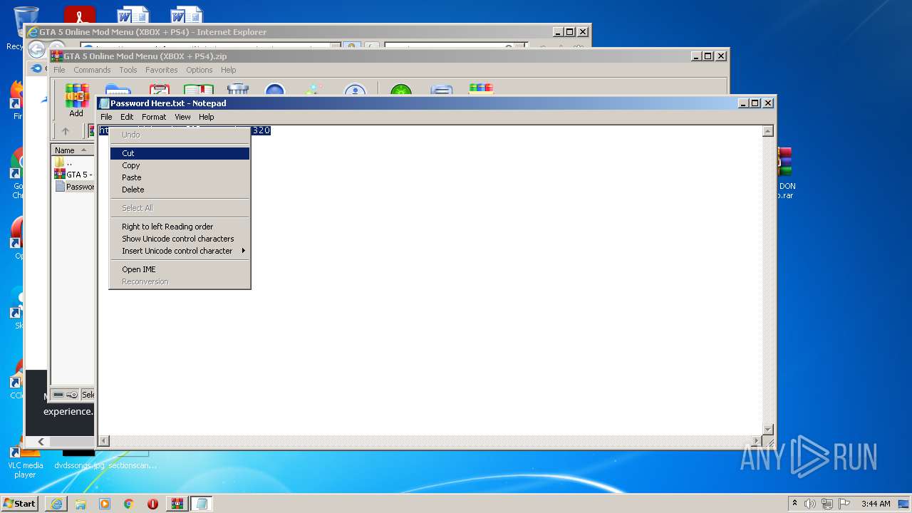Choose Paste from the context menu

pyautogui.click(x=180, y=177)
